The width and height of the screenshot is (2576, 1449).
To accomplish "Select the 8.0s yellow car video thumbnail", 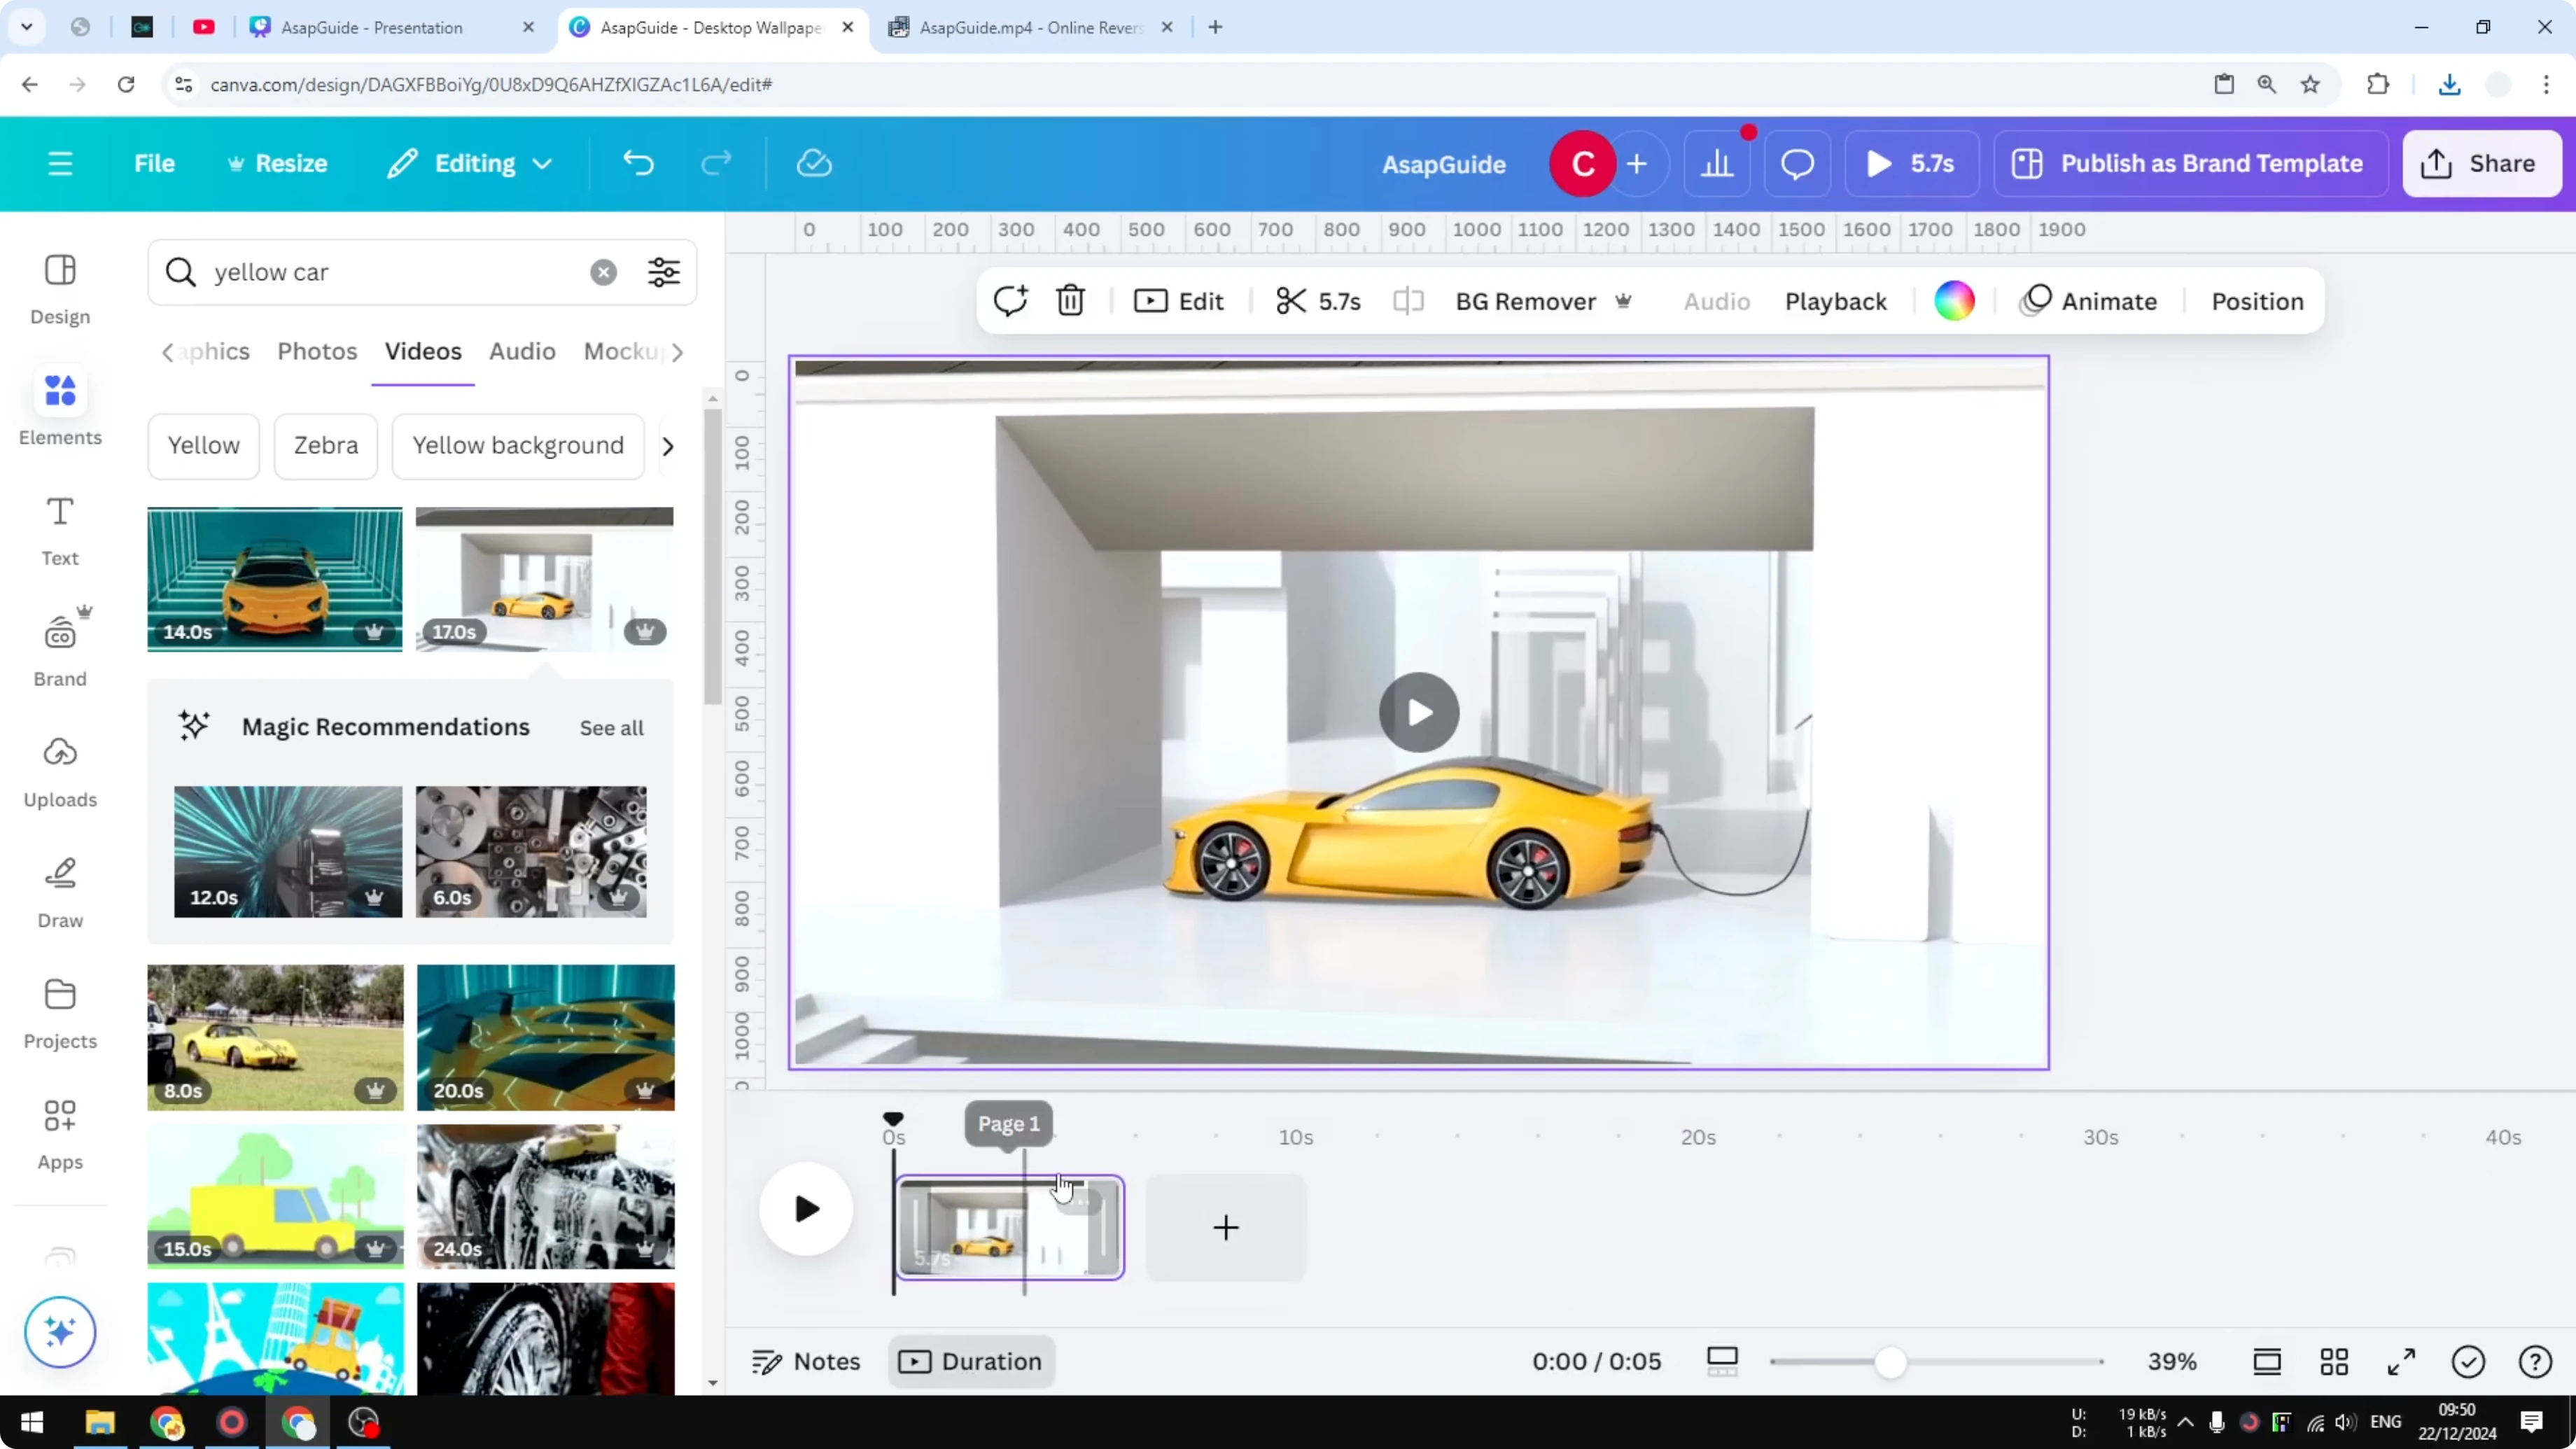I will pos(274,1037).
